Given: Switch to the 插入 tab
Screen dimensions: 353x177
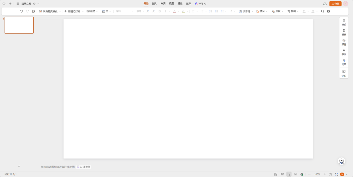Looking at the screenshot, I should pyautogui.click(x=155, y=4).
